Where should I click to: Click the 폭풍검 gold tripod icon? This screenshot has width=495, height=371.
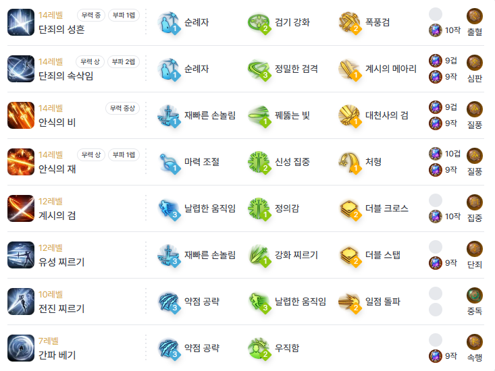coord(350,23)
